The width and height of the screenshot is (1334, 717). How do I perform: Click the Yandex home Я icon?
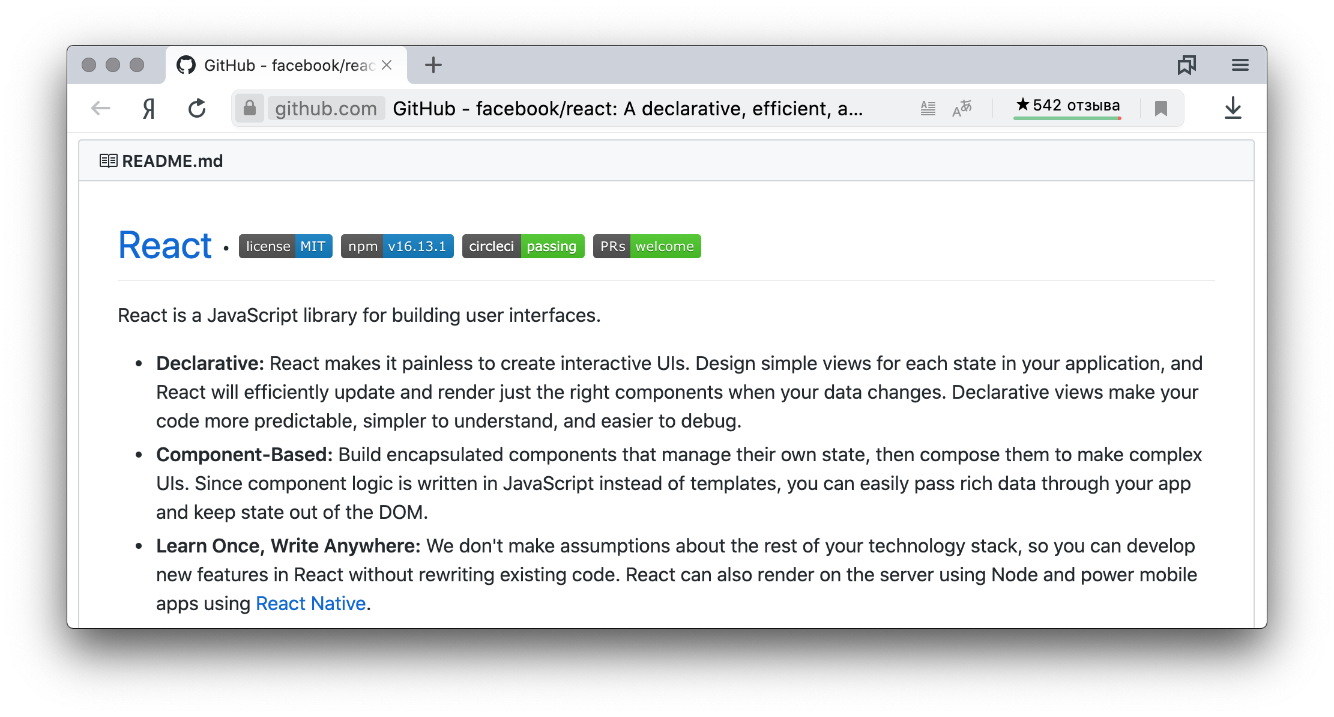(149, 109)
